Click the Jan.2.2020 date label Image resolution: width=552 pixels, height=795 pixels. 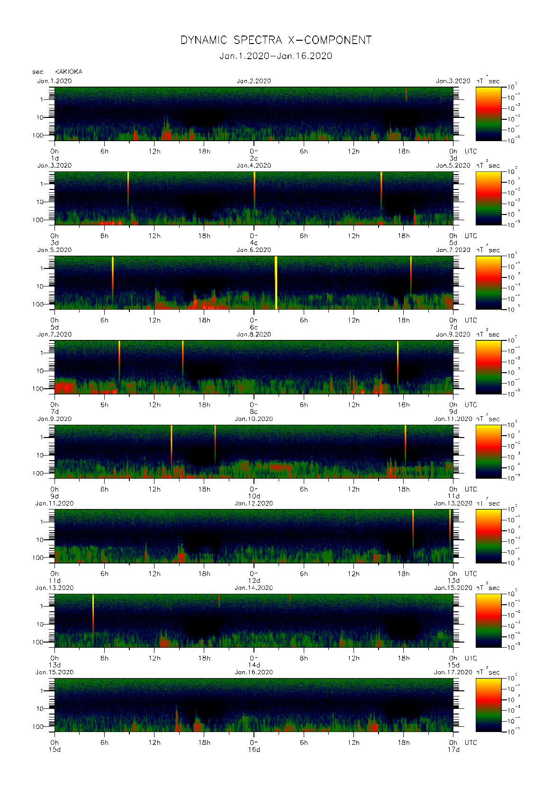[254, 81]
